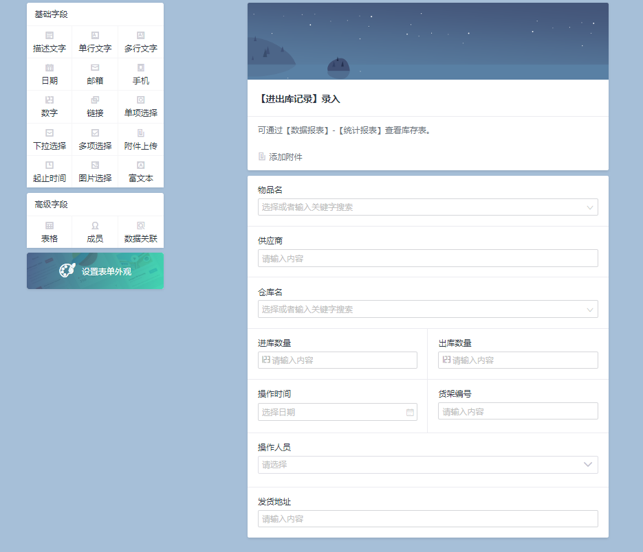The height and width of the screenshot is (552, 643).
Task: Click the 基础字段 section heading
Action: pyautogui.click(x=52, y=14)
